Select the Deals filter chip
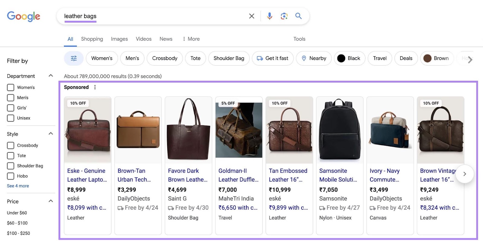This screenshot has height=241, width=483. 406,58
